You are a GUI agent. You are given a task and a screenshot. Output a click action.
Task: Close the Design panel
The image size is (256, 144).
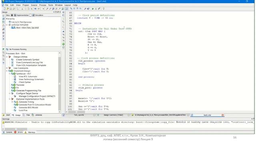60,12
